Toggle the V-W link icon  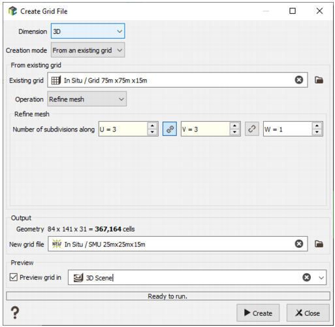pyautogui.click(x=252, y=129)
